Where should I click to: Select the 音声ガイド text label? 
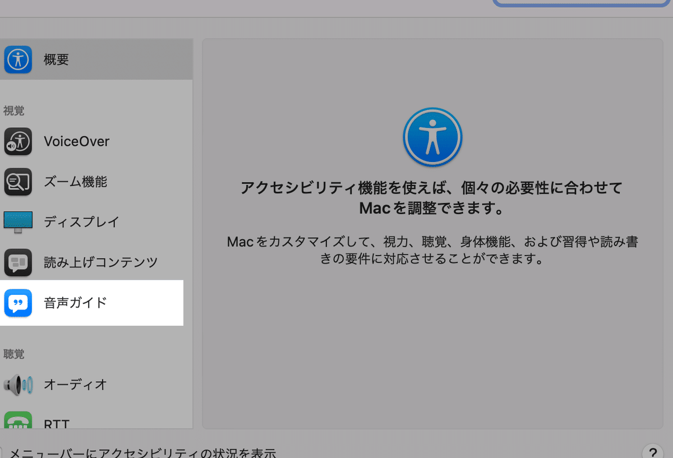click(x=75, y=303)
